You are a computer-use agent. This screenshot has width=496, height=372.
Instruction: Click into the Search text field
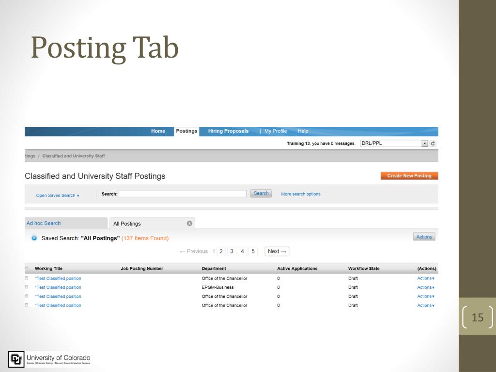[183, 194]
